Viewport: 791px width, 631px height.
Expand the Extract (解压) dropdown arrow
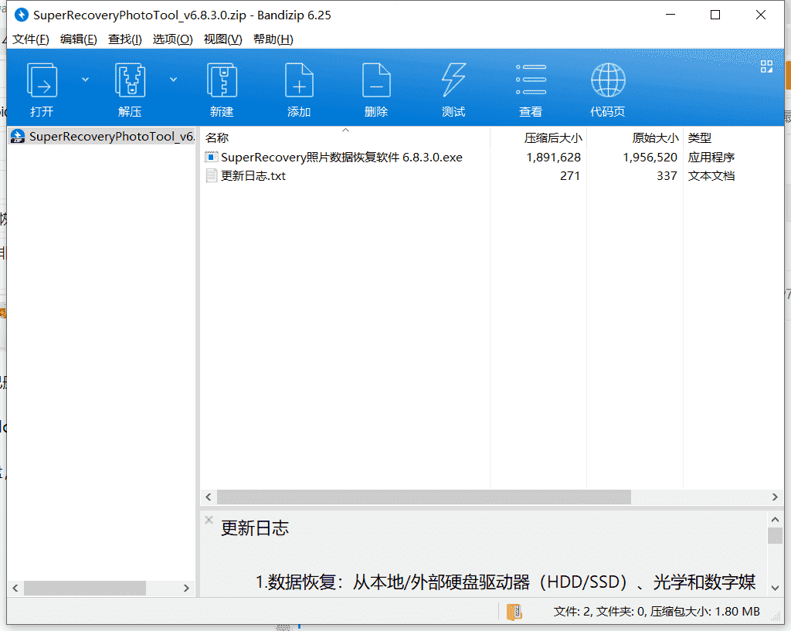point(173,80)
